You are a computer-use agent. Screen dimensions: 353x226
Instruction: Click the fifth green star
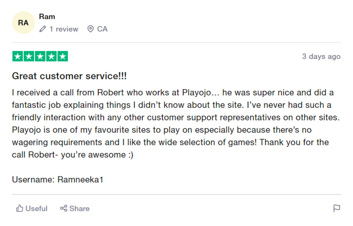point(63,56)
